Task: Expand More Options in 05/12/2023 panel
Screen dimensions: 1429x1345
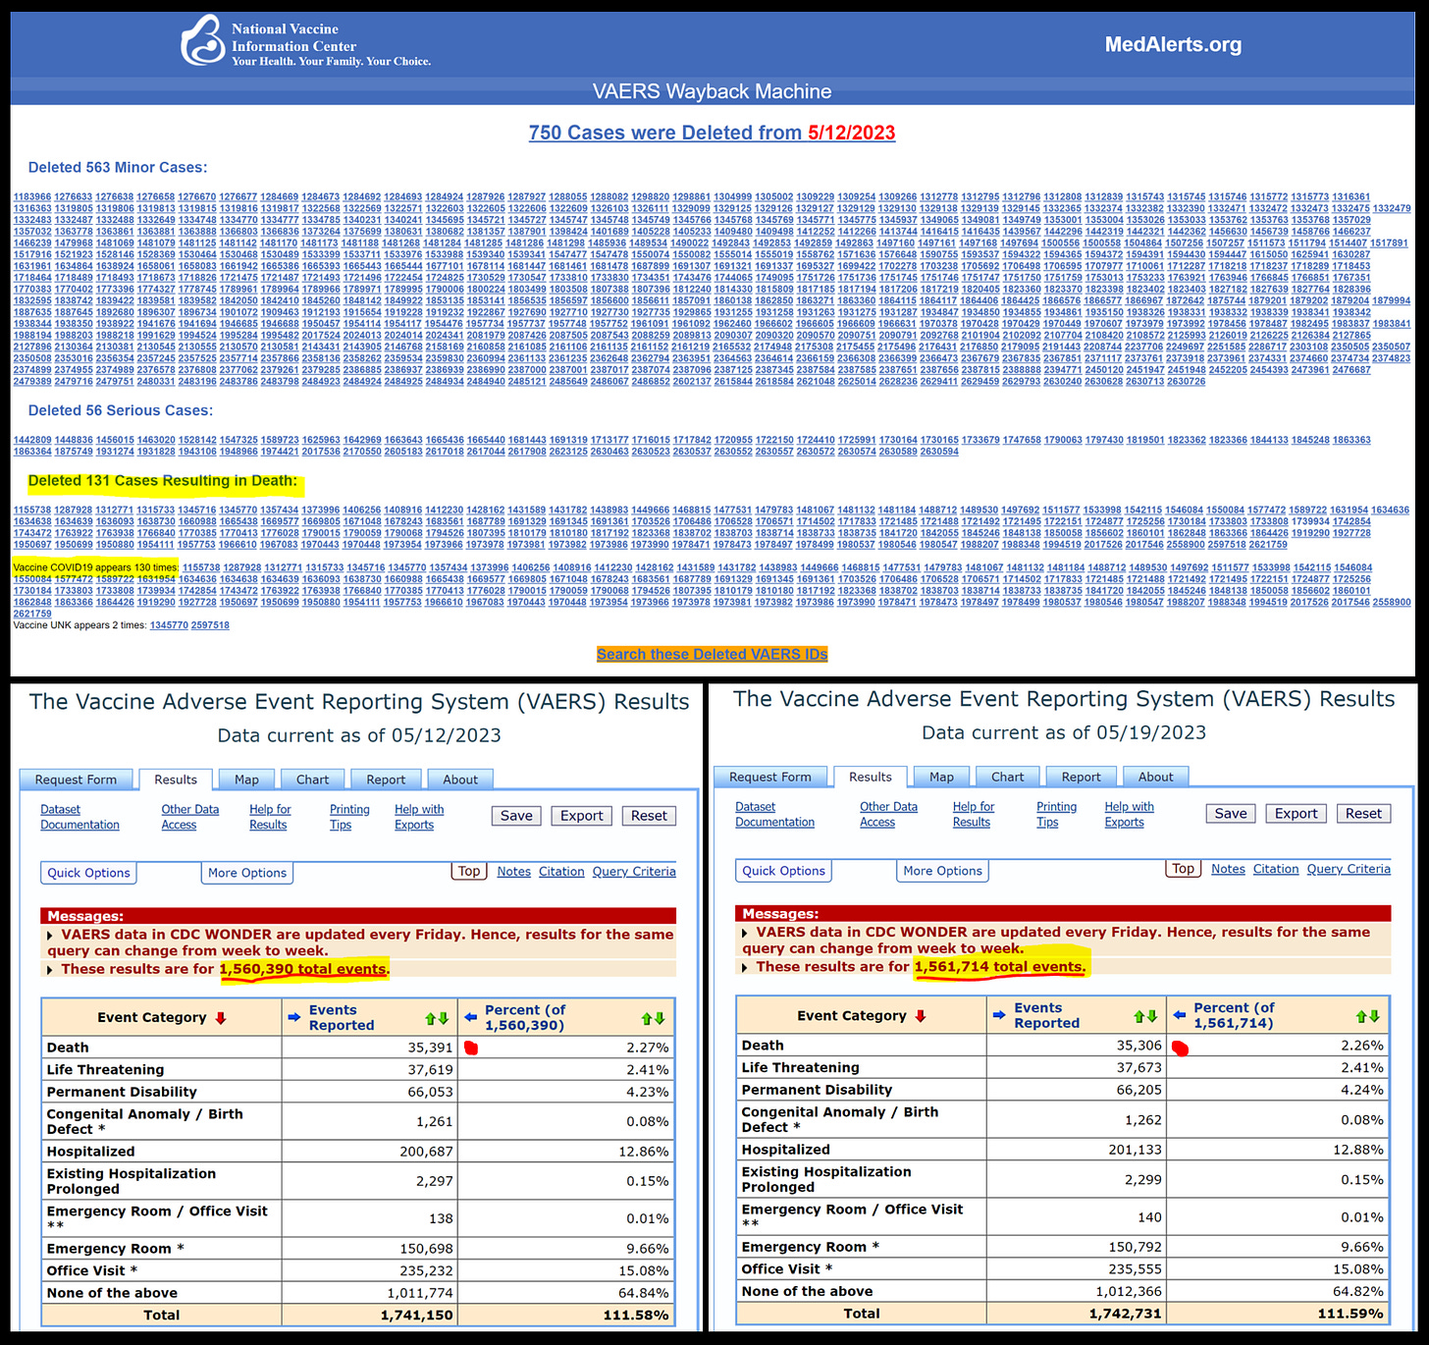Action: (247, 873)
